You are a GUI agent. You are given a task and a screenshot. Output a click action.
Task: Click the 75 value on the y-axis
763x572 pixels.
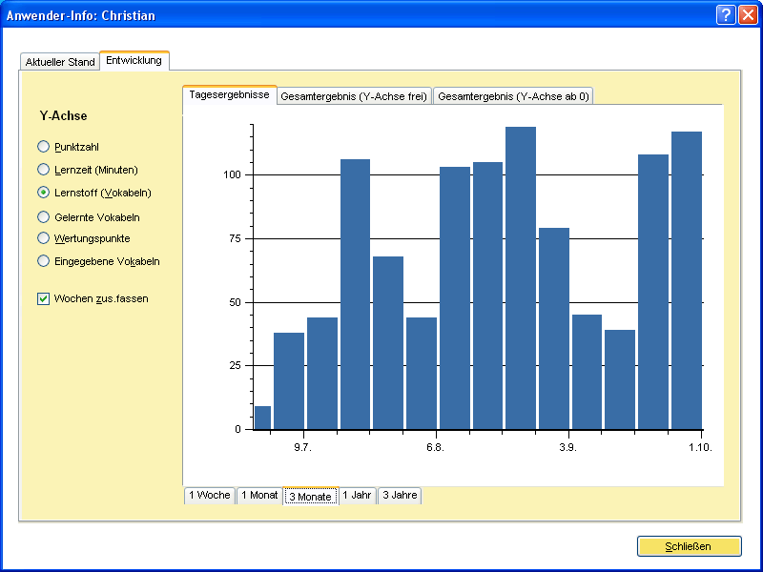(x=235, y=238)
